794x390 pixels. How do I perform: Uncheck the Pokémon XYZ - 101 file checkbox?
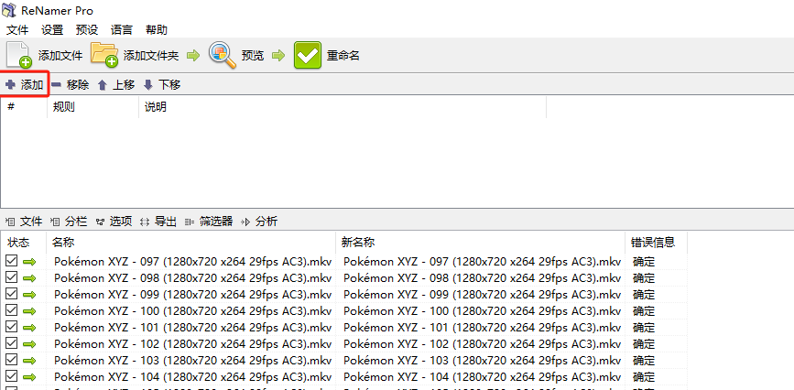[11, 327]
